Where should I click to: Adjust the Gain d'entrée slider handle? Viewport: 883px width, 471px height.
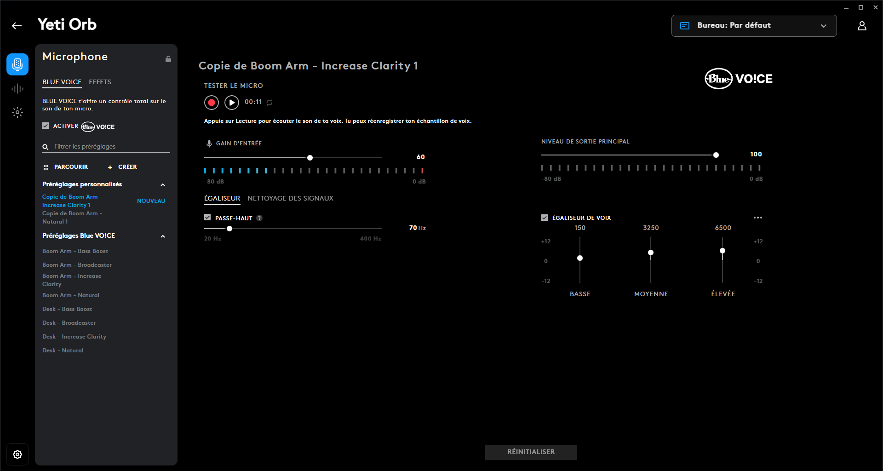[310, 158]
